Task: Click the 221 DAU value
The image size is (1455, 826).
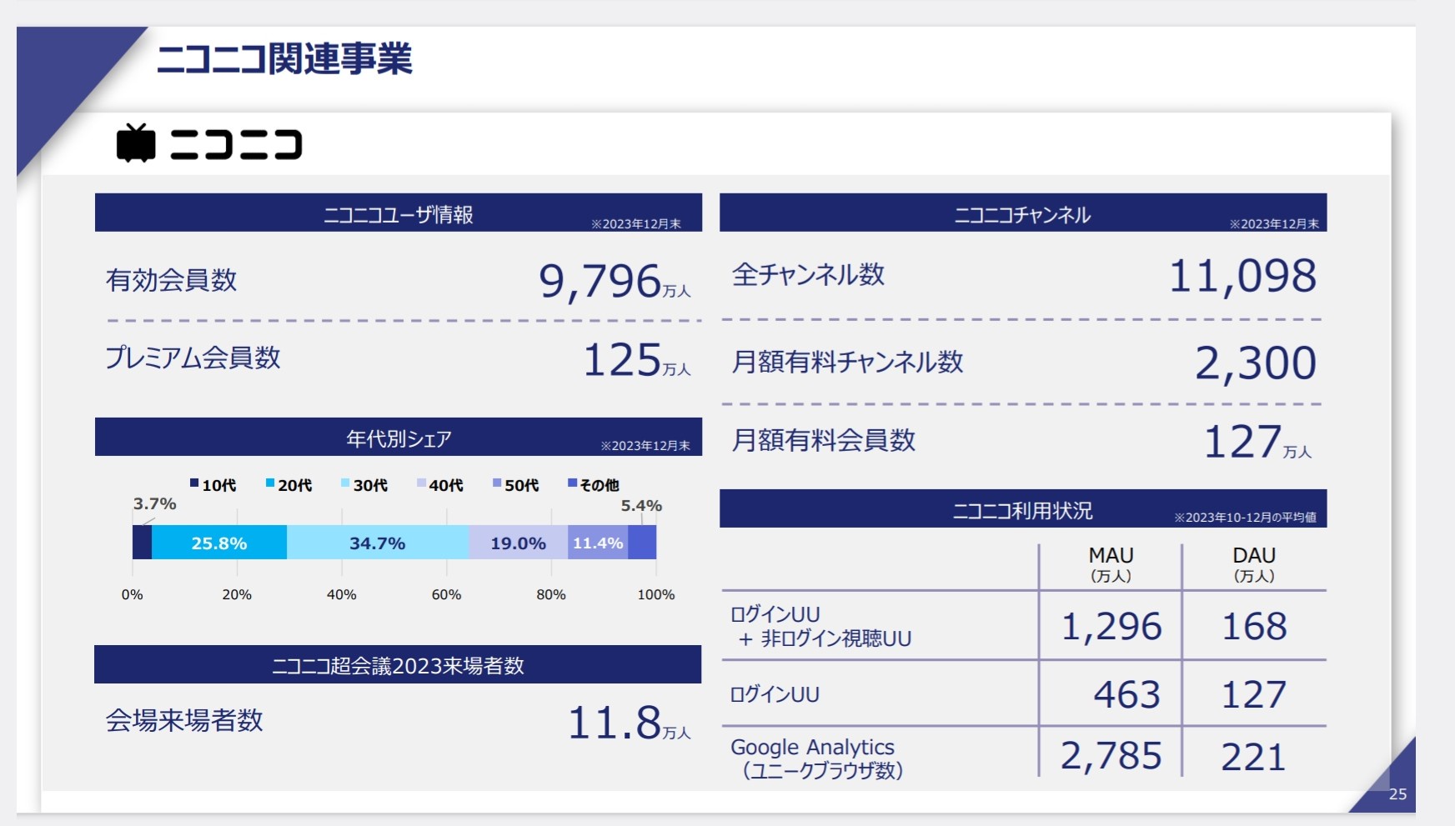Action: [x=1253, y=758]
